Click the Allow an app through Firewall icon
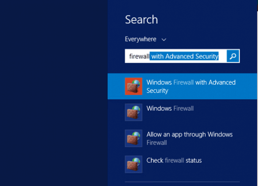Screen dimensions: 258x186 [x=133, y=138]
